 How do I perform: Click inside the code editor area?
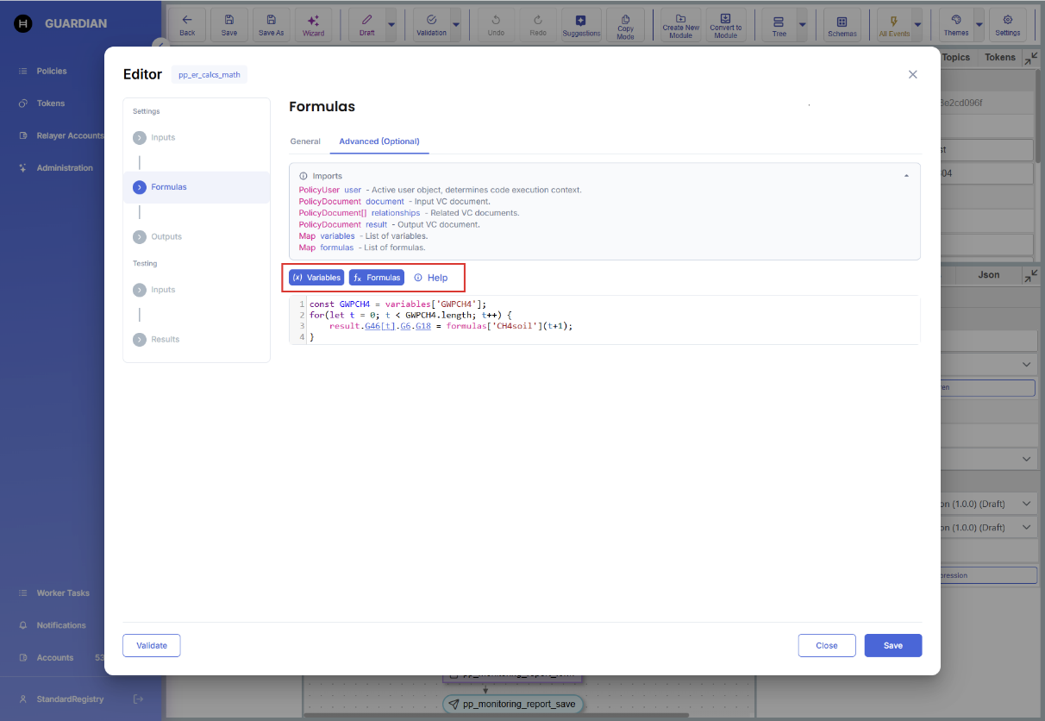(604, 319)
